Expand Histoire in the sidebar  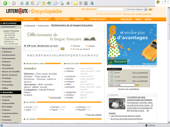pos(6,62)
